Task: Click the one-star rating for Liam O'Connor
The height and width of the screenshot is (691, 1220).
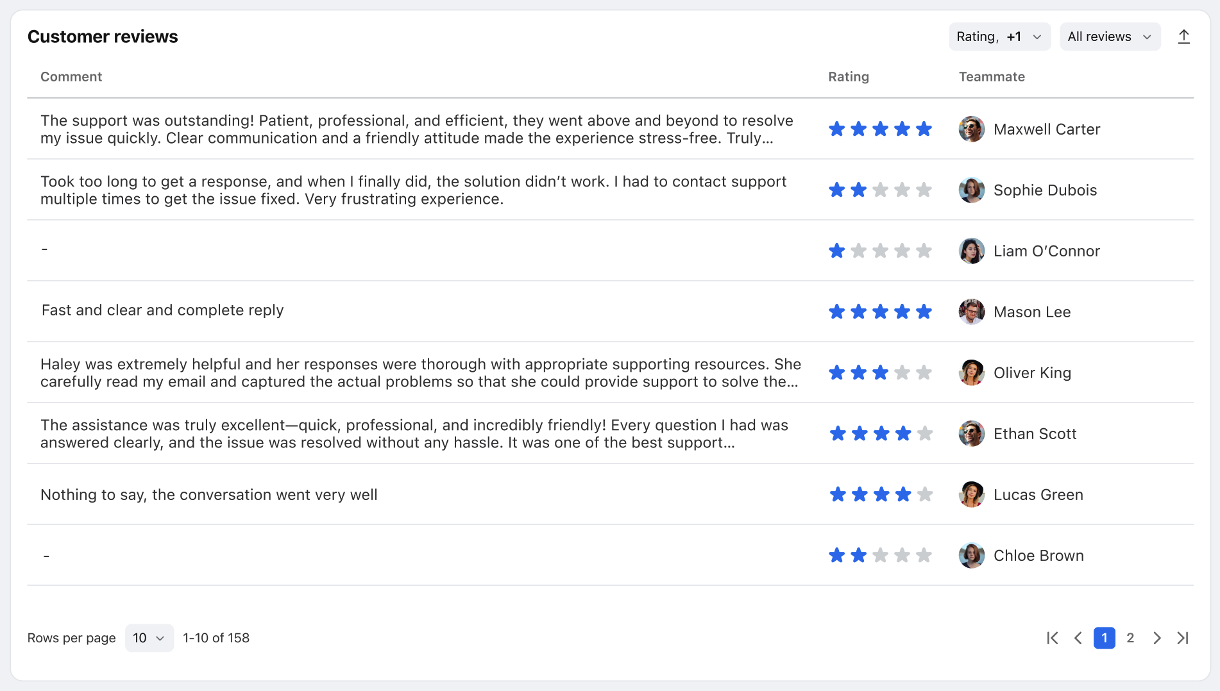Action: [880, 251]
